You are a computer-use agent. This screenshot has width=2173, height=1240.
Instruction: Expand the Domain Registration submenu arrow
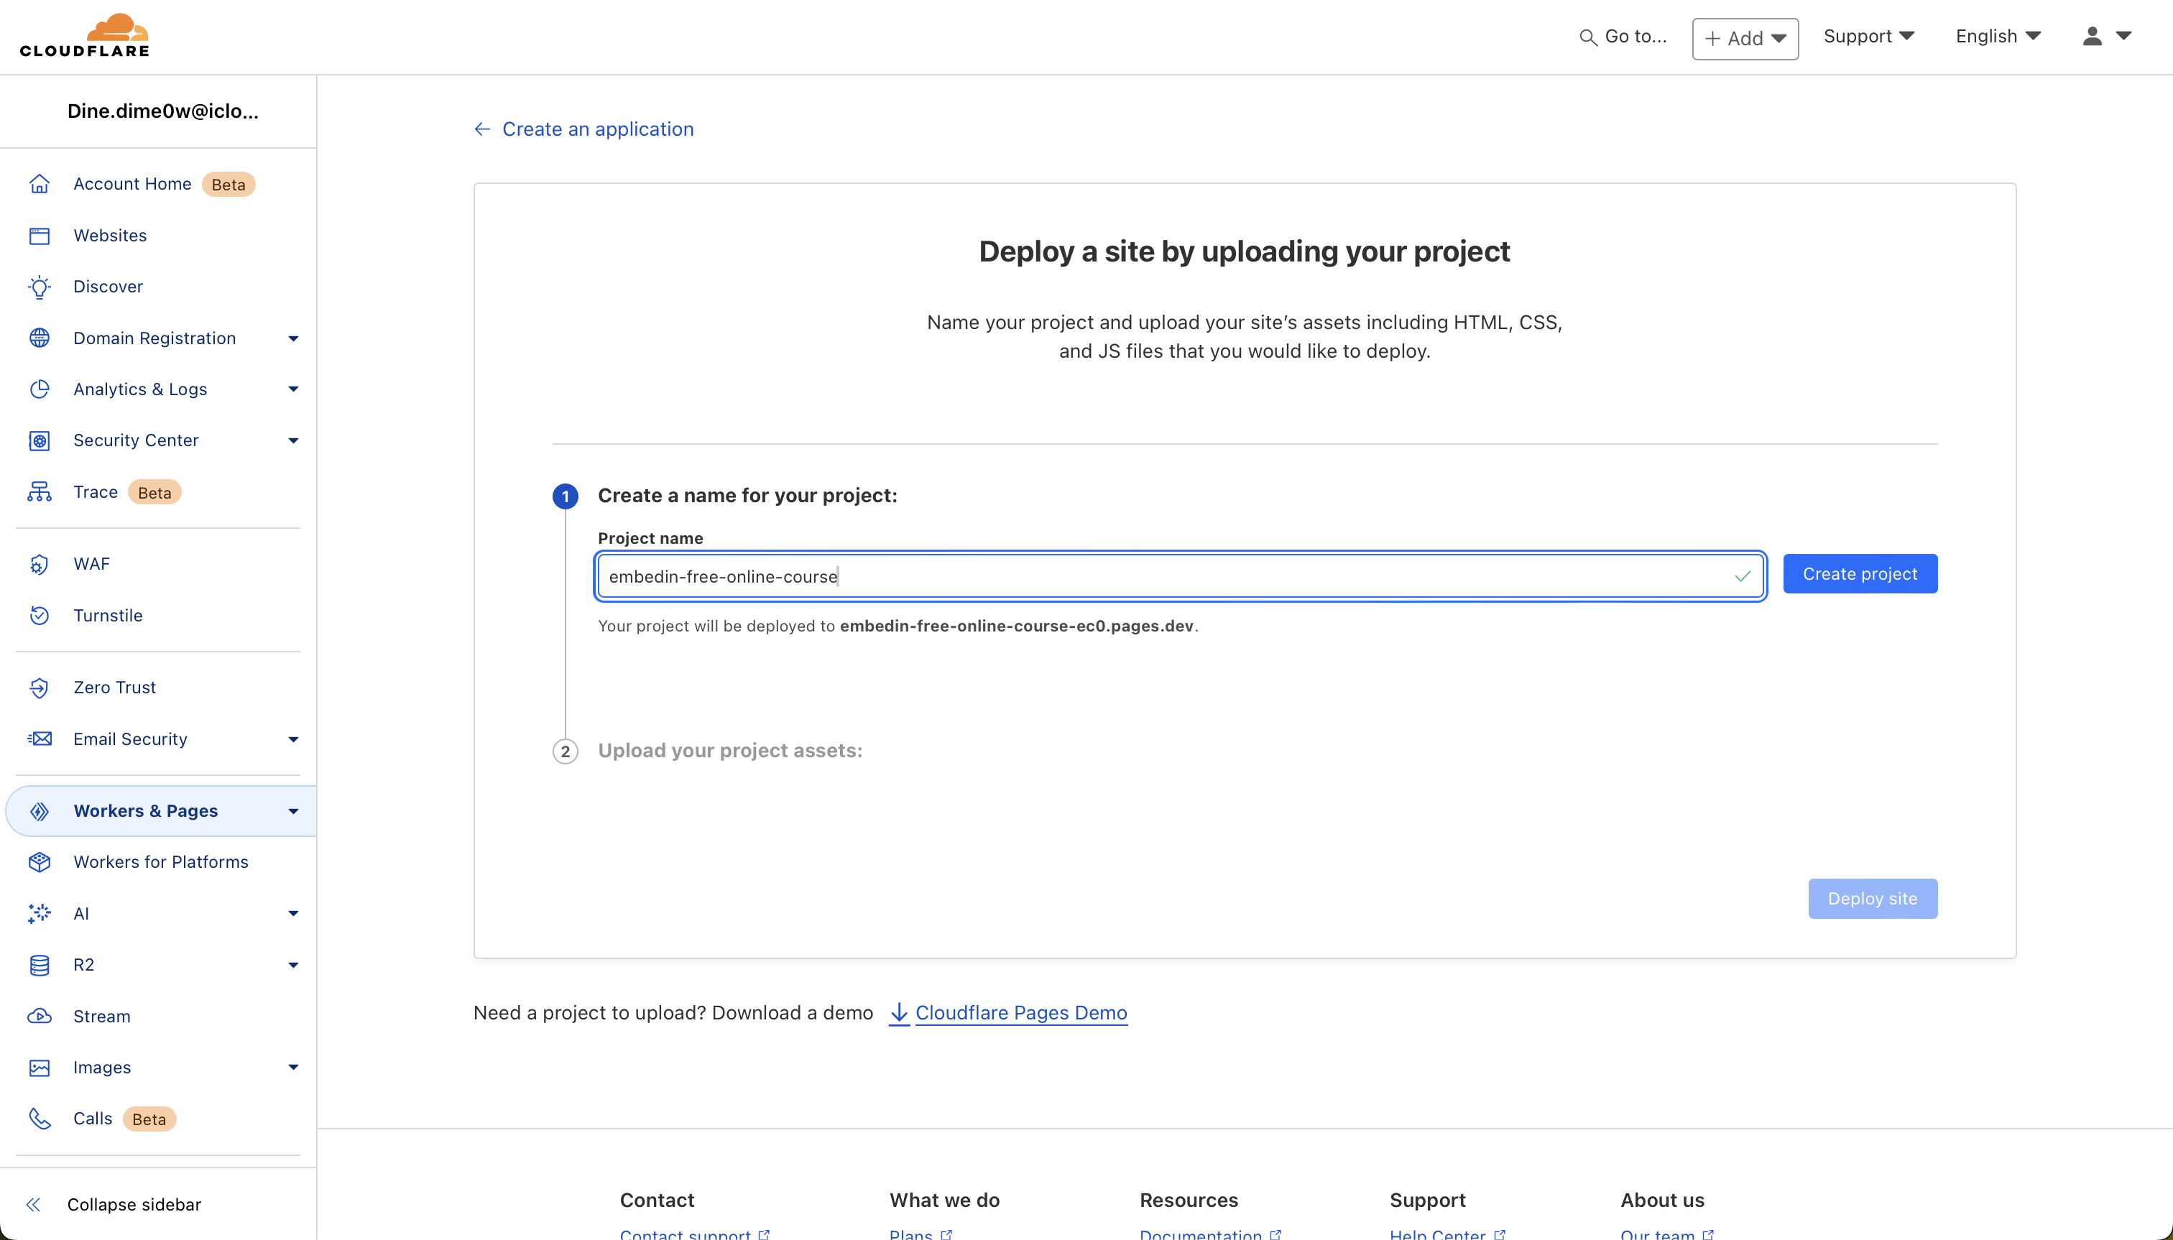click(293, 338)
